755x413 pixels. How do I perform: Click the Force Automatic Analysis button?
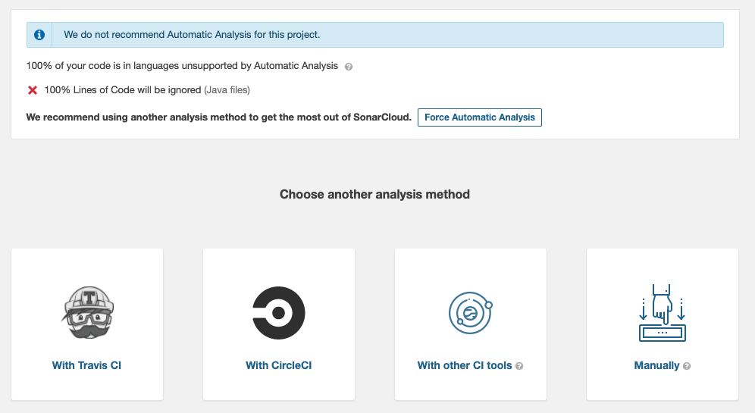tap(480, 117)
